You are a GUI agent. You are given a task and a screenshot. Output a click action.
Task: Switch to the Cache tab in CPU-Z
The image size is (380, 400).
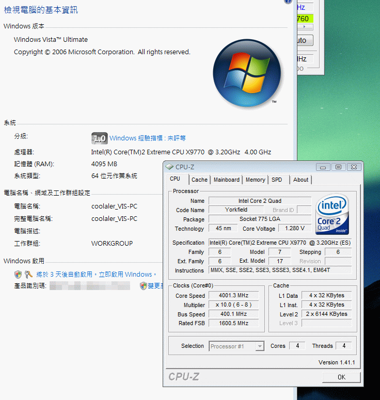tap(199, 180)
